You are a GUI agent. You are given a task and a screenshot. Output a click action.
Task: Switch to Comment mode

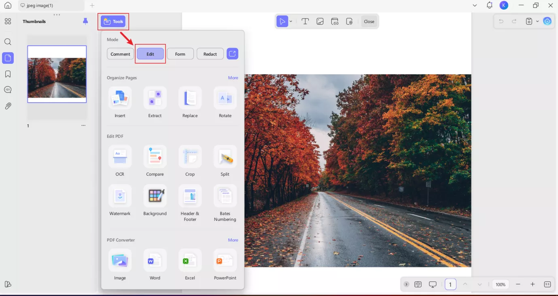pos(120,54)
